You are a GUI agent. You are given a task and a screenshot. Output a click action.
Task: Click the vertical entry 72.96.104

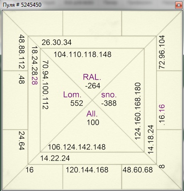(162, 52)
